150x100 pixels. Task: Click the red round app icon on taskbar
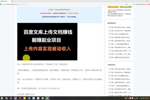[20, 98]
